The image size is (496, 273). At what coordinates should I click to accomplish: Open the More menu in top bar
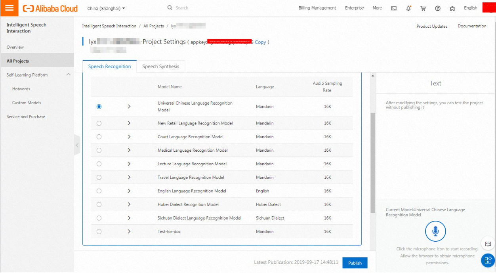point(377,8)
